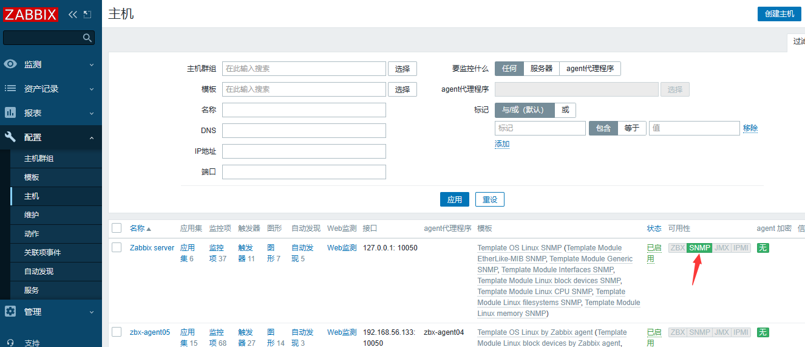The image size is (805, 347).
Task: Click the 名称 filter input
Action: (304, 110)
